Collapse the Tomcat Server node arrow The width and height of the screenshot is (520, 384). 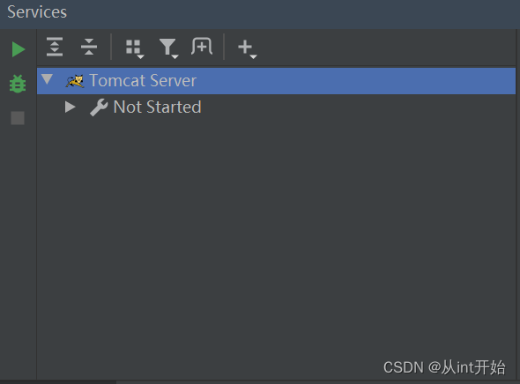47,79
